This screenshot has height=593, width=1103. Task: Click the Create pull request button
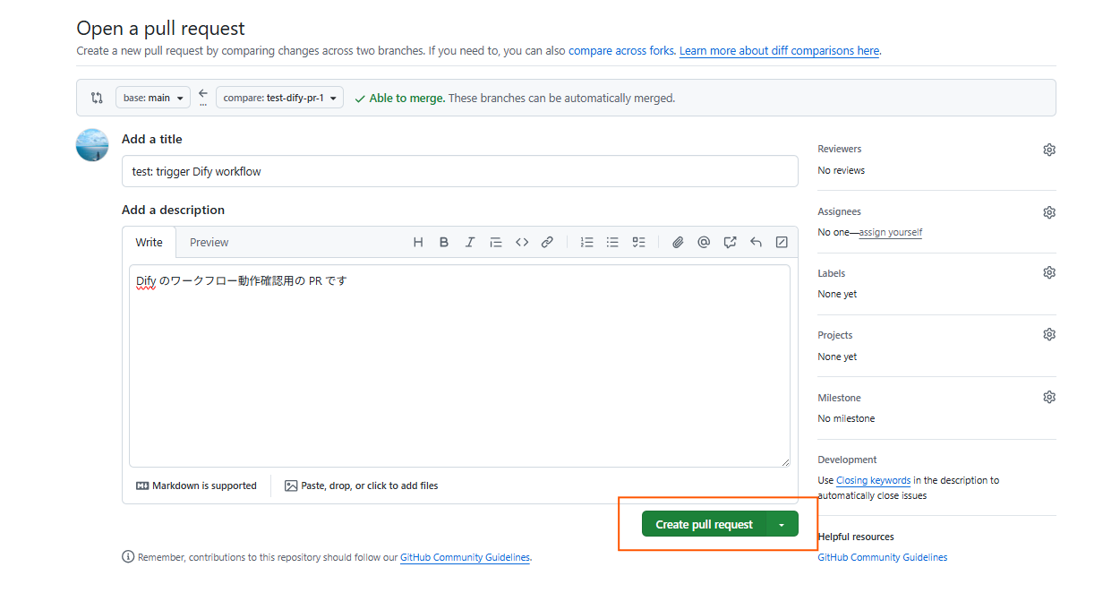[x=705, y=525]
